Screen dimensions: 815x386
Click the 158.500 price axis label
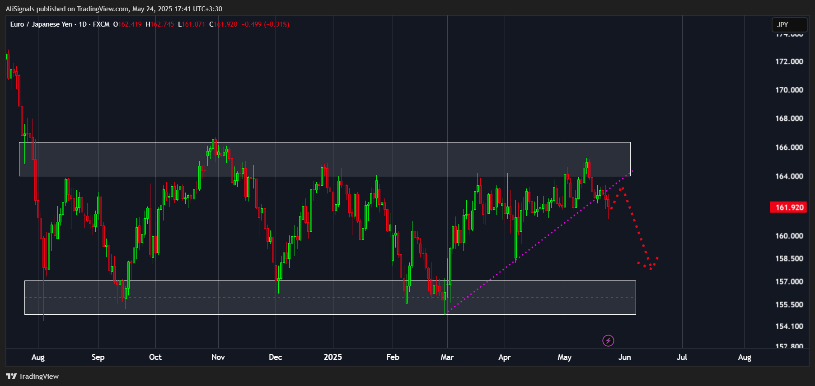pos(789,258)
